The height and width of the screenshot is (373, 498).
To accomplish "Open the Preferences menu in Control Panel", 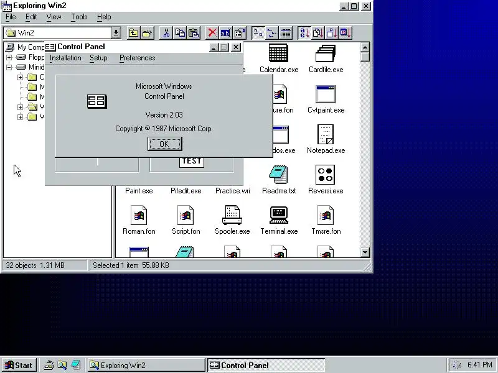I will click(137, 58).
